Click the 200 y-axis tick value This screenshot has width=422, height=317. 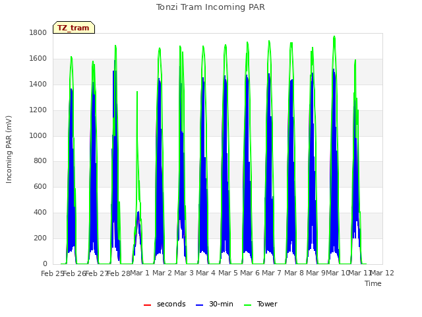(x=40, y=238)
